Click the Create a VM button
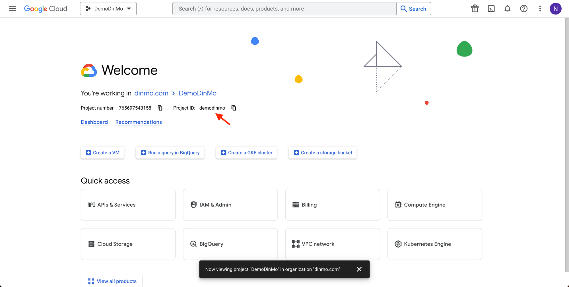The width and height of the screenshot is (569, 287). click(102, 153)
